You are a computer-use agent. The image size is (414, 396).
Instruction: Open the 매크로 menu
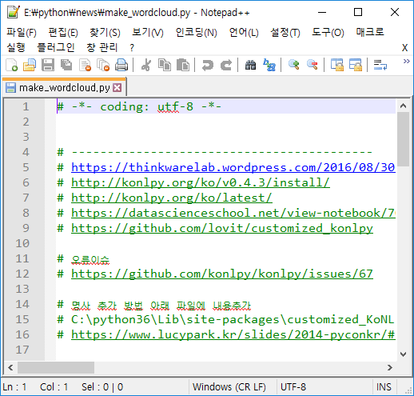[370, 32]
